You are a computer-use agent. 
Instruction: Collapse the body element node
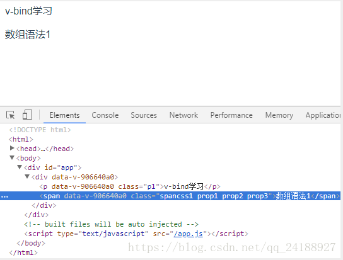tap(12, 157)
